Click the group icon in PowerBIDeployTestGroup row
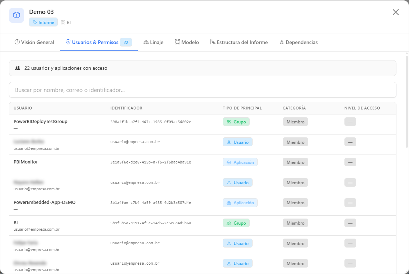Image resolution: width=409 pixels, height=274 pixels. point(229,122)
